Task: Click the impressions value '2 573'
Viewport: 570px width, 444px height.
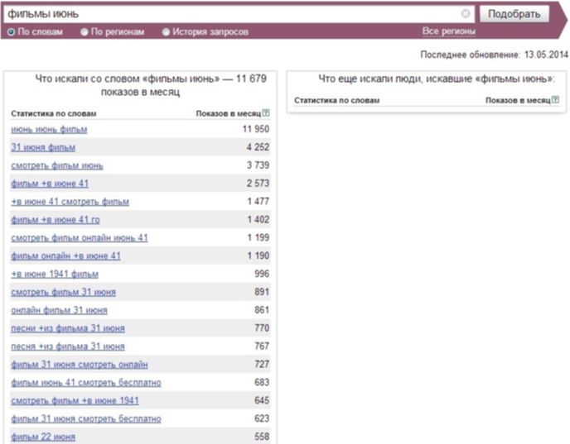Action: click(258, 184)
